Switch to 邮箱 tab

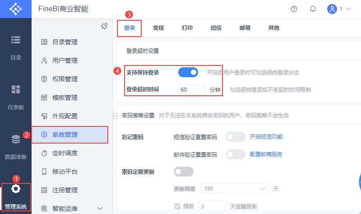pyautogui.click(x=245, y=28)
